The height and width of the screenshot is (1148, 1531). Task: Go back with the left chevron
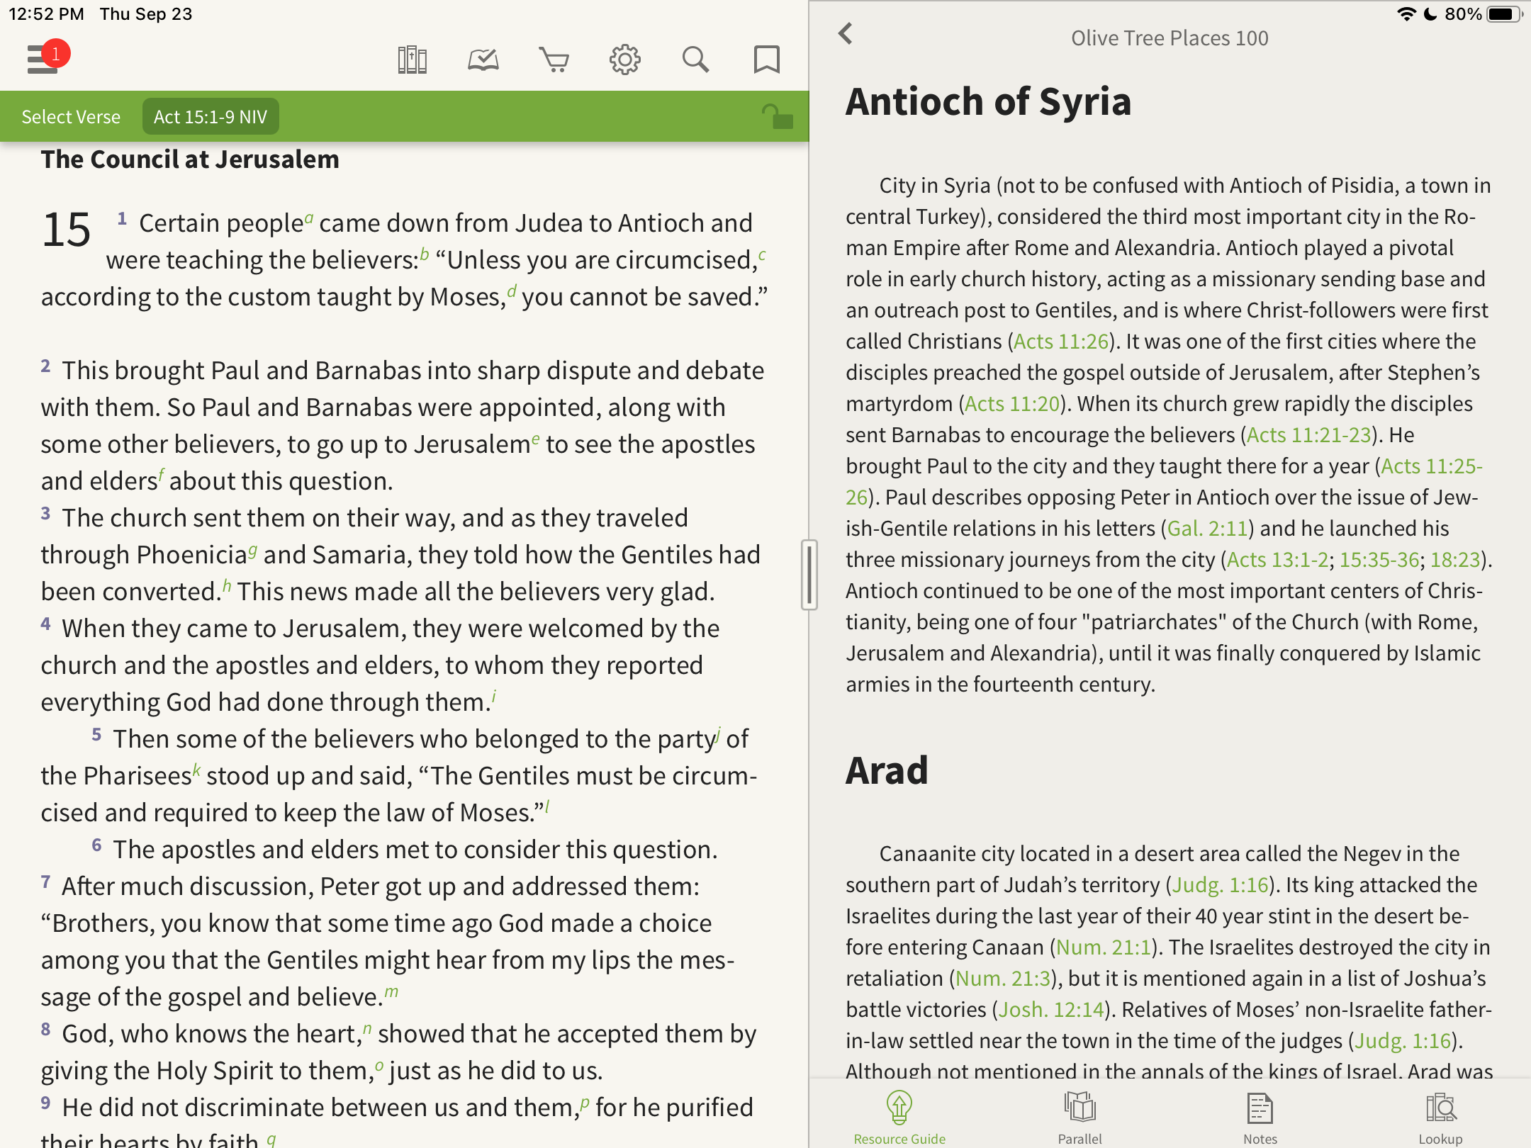(845, 33)
